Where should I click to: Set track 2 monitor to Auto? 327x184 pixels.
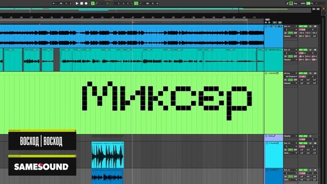pyautogui.click(x=290, y=57)
